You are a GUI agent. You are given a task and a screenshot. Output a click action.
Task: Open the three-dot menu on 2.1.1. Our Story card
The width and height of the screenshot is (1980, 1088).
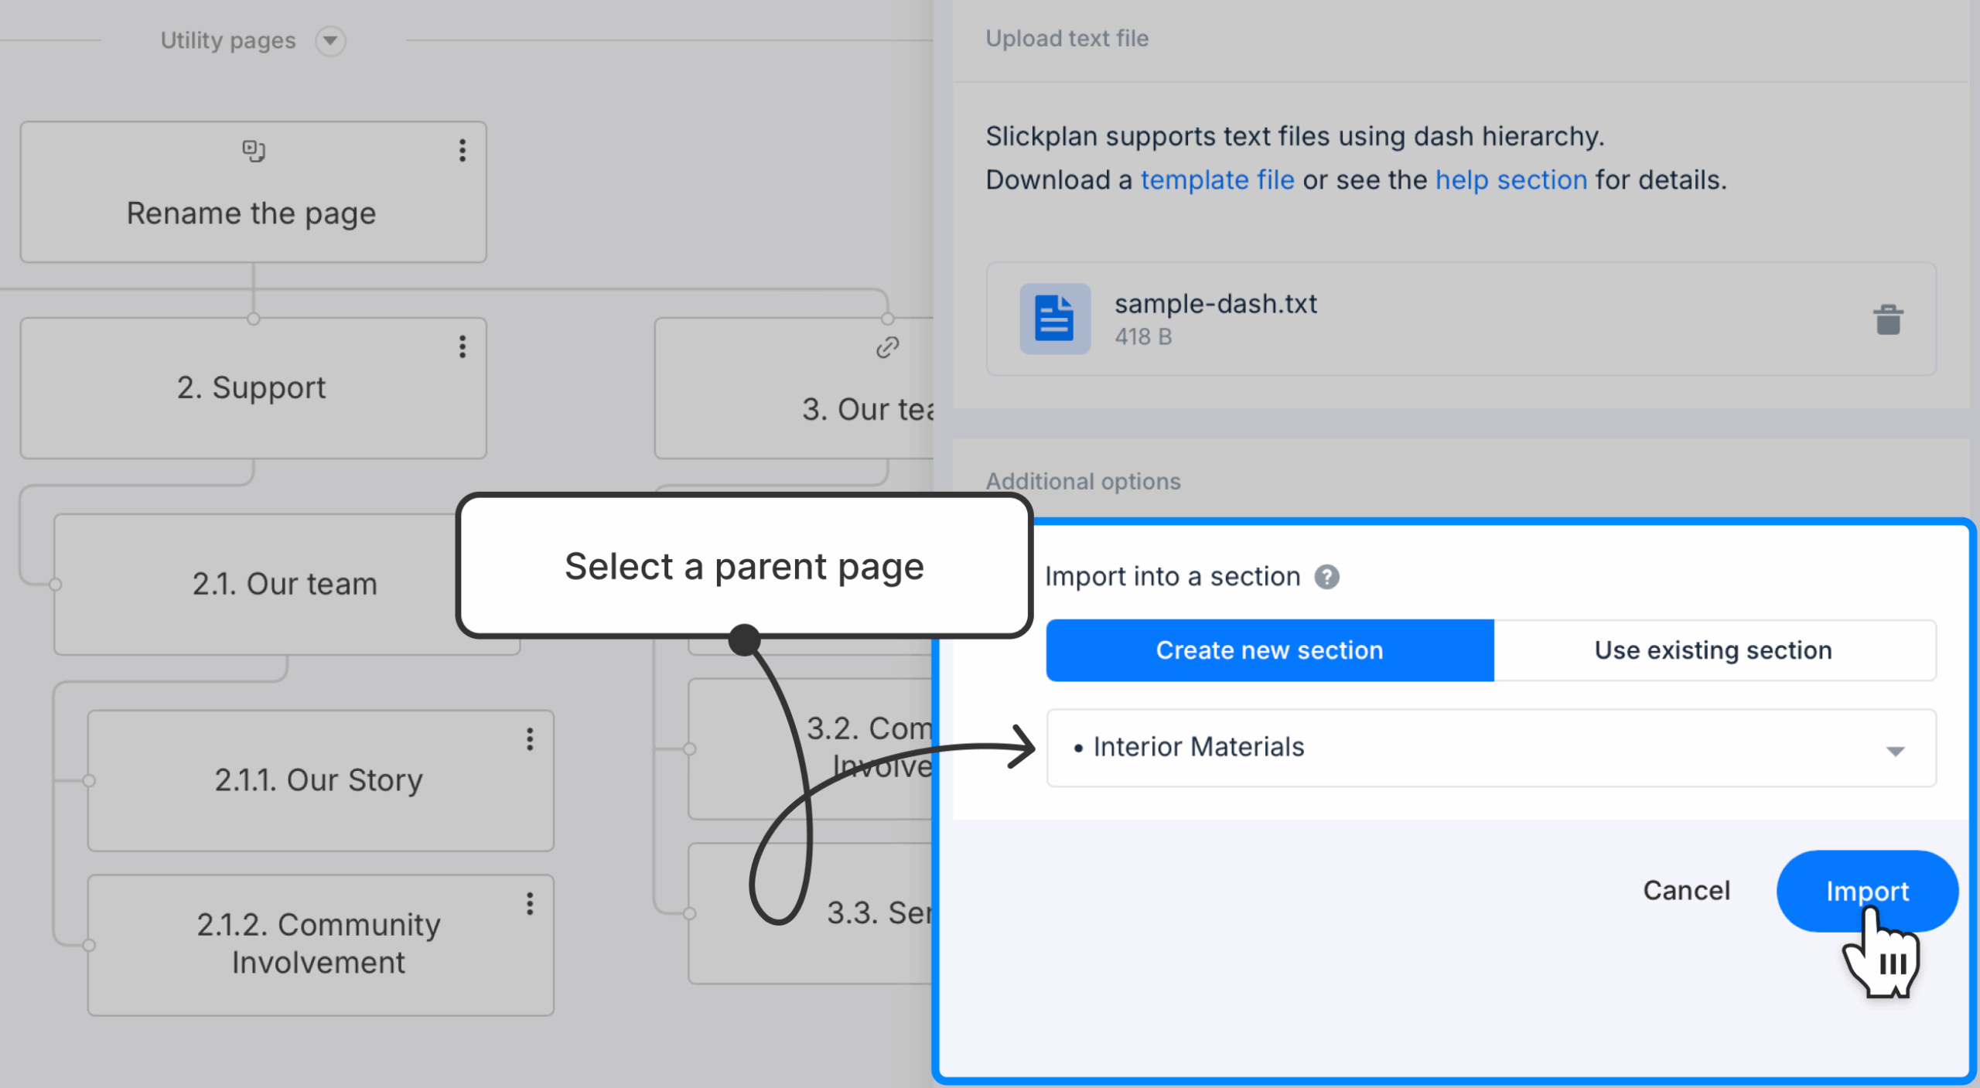530,739
